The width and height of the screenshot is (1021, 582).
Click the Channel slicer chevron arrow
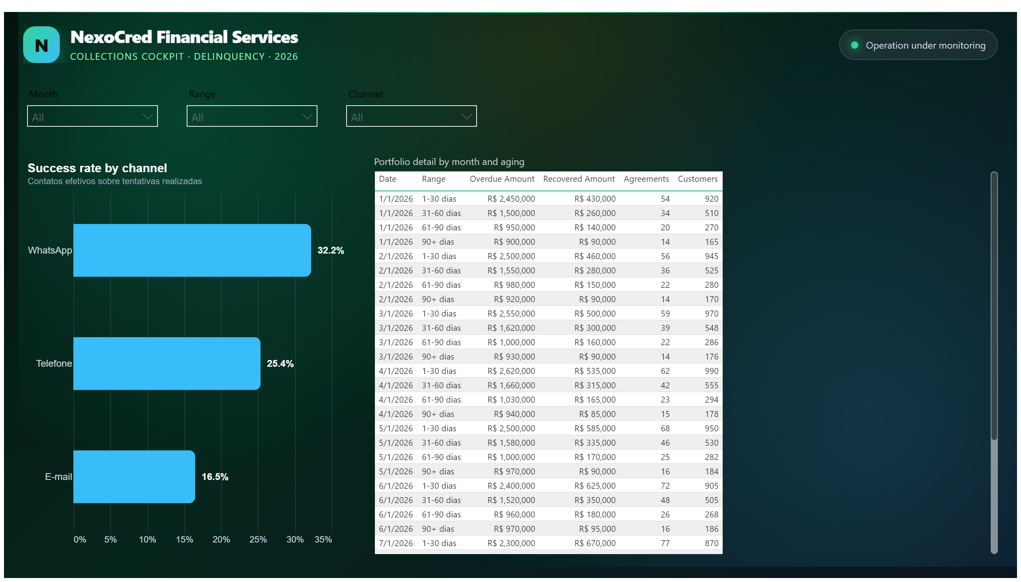click(x=466, y=117)
